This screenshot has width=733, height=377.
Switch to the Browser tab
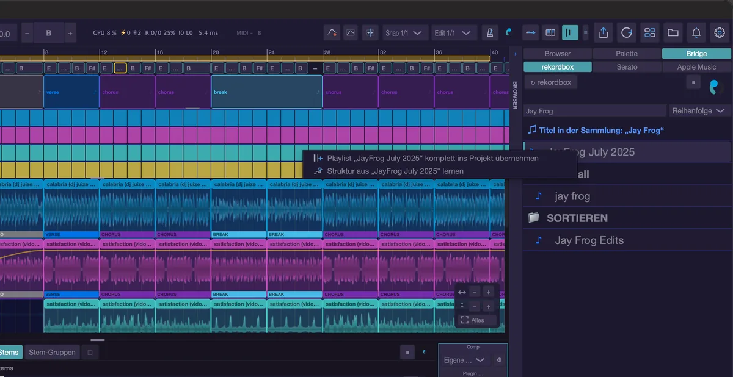pyautogui.click(x=558, y=54)
